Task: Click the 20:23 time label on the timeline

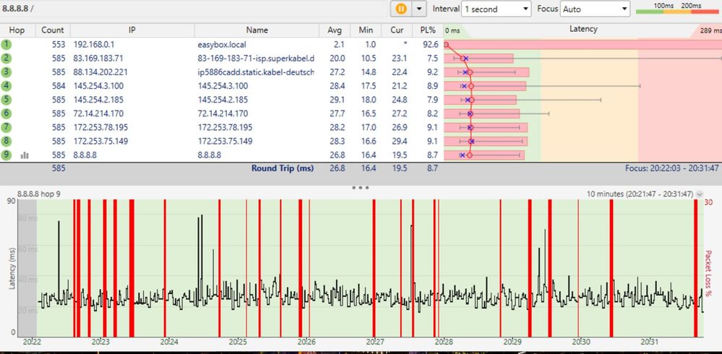Action: coord(100,342)
